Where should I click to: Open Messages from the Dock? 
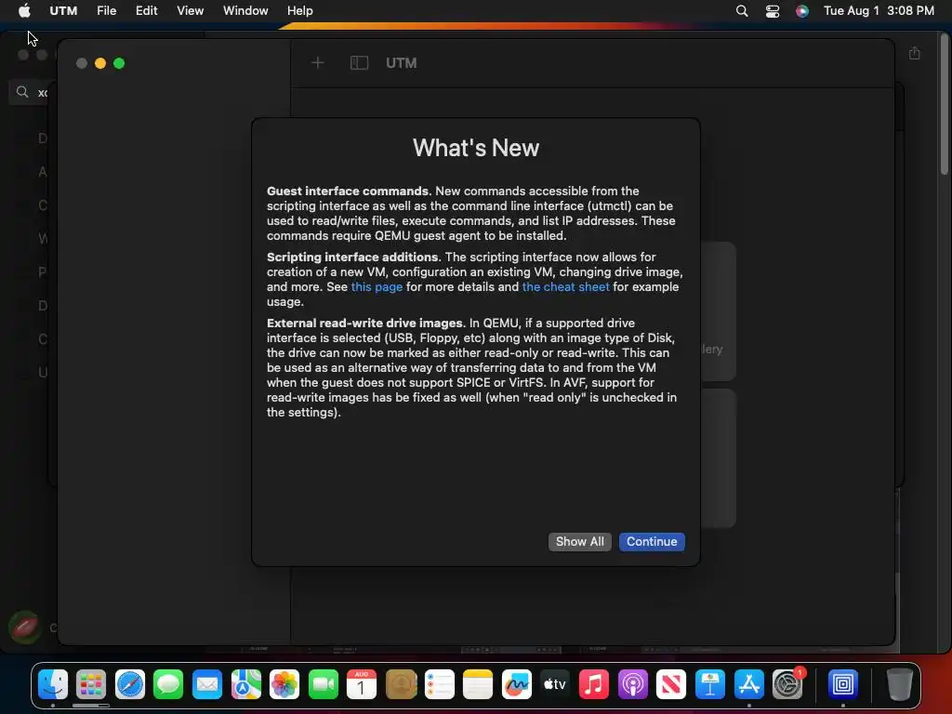click(168, 684)
